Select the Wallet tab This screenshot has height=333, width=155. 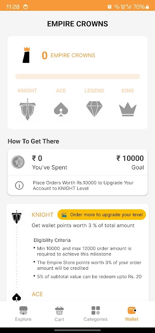click(x=132, y=314)
